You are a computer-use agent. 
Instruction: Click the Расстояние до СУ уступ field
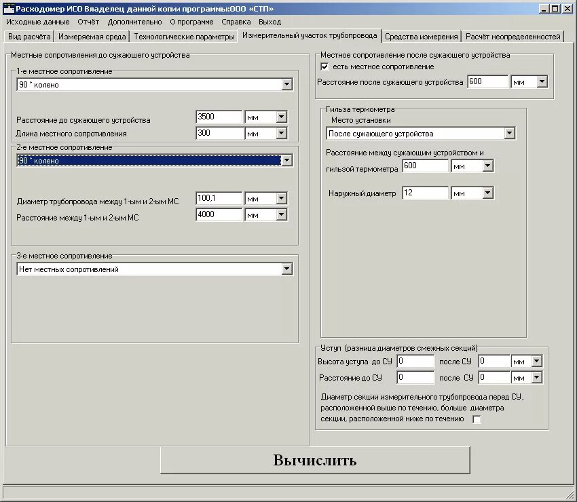pos(415,377)
